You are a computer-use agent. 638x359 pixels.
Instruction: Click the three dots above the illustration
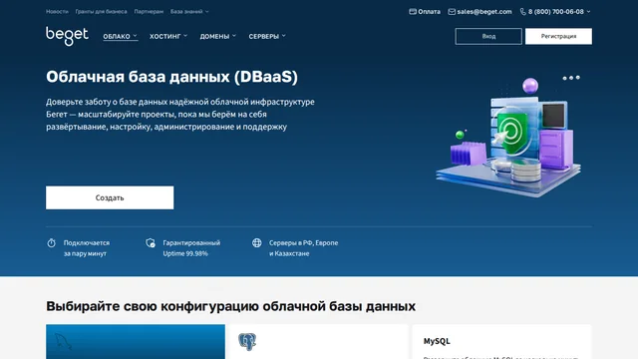click(571, 78)
